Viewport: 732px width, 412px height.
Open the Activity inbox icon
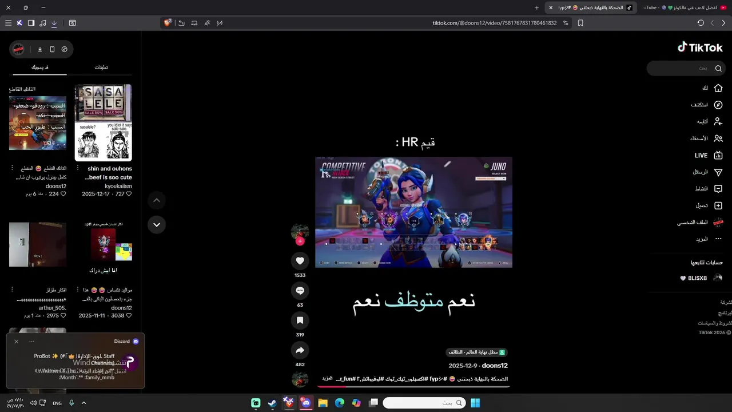[x=718, y=188]
